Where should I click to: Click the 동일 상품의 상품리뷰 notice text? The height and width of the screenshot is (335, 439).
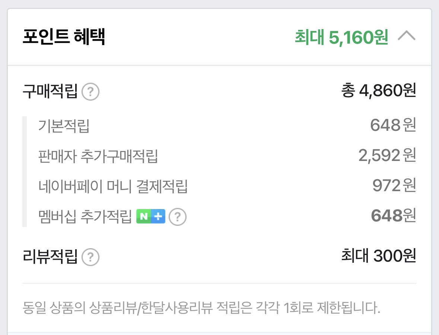pyautogui.click(x=201, y=309)
